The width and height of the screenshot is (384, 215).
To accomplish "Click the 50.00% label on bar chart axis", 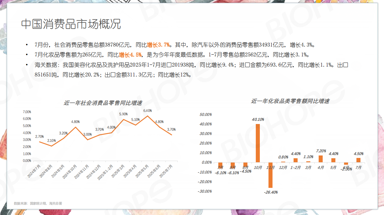I will click(206, 114).
